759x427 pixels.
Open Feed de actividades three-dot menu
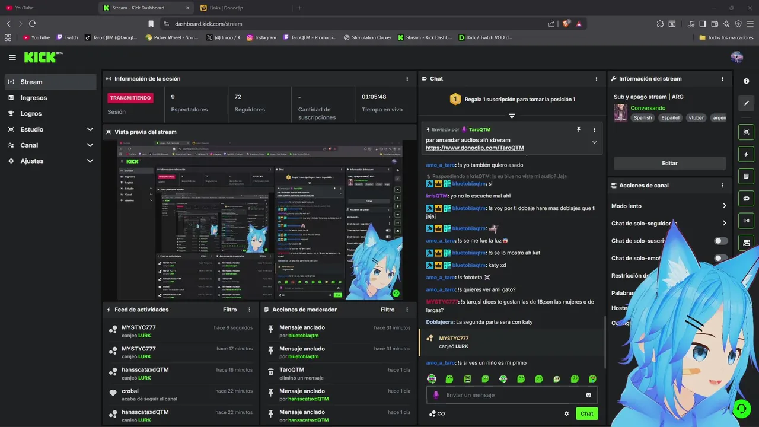point(249,310)
